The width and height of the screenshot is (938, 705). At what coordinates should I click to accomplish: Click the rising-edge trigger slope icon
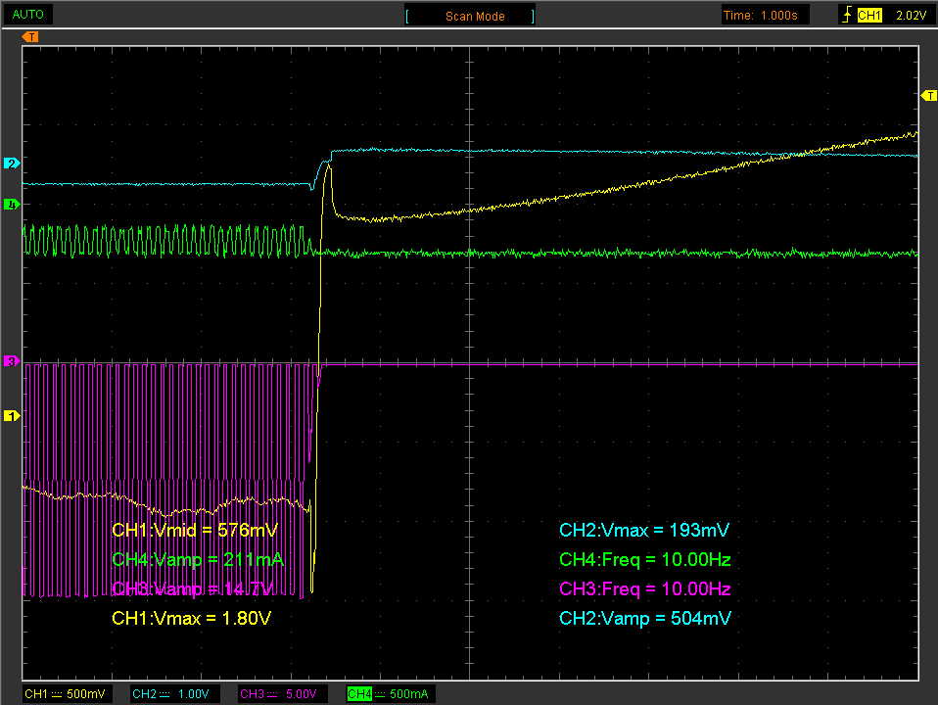coord(847,15)
